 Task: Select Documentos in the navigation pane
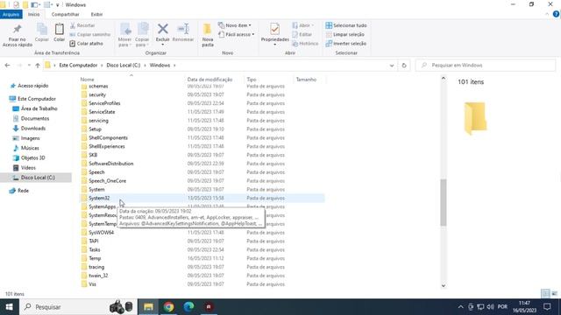pyautogui.click(x=35, y=119)
